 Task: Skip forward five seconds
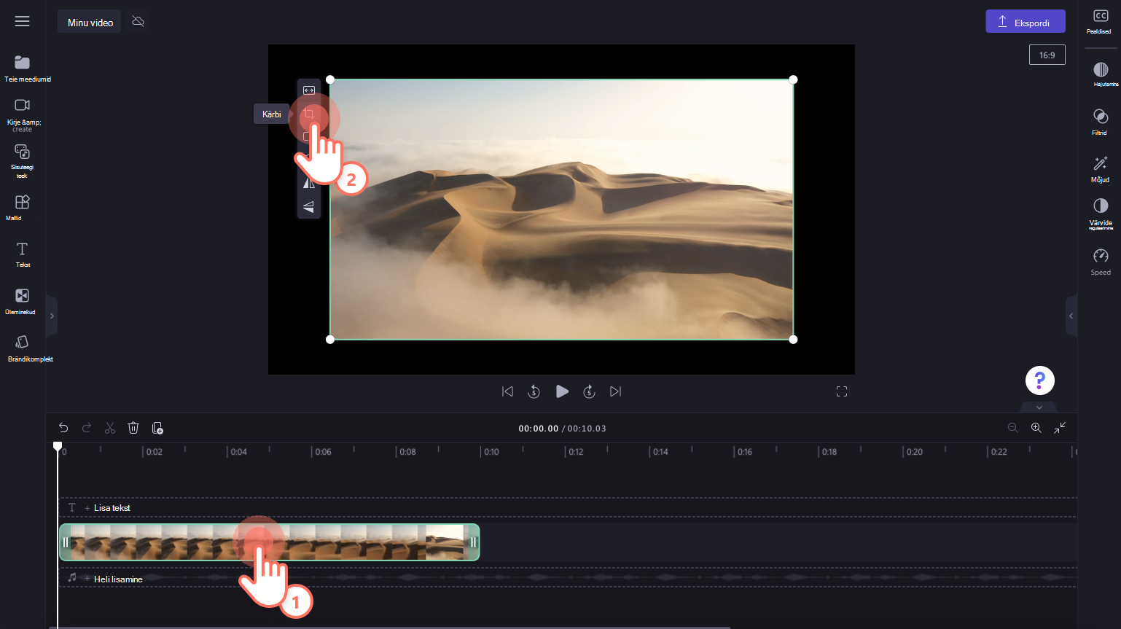coord(589,391)
